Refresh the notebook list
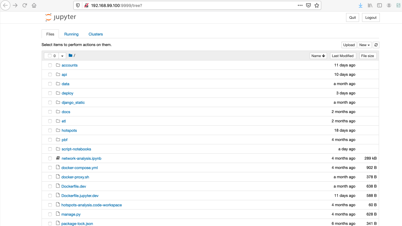The height and width of the screenshot is (226, 402). pos(376,45)
